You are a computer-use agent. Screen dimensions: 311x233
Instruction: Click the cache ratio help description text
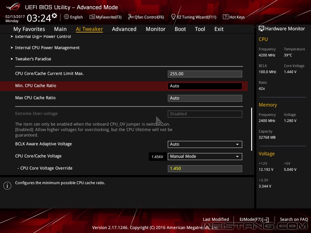pos(60,183)
